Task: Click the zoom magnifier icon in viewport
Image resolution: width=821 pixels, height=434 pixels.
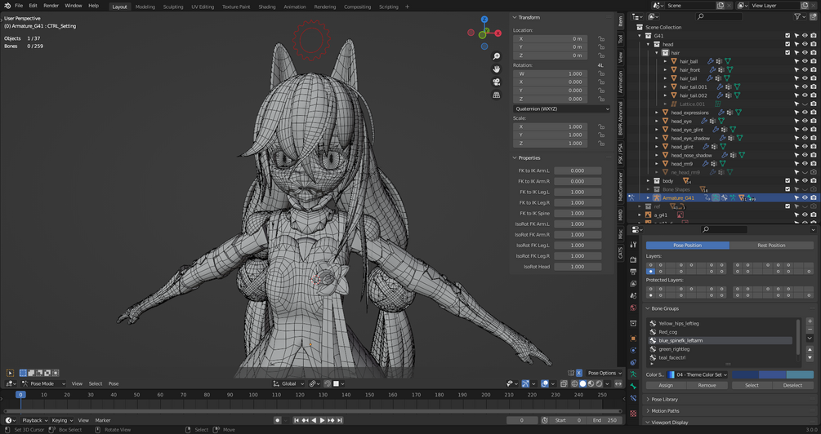Action: click(x=497, y=56)
